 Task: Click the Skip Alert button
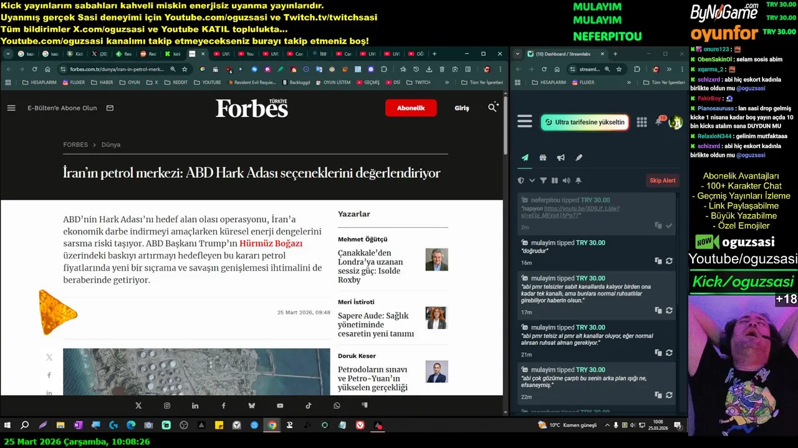pyautogui.click(x=663, y=180)
